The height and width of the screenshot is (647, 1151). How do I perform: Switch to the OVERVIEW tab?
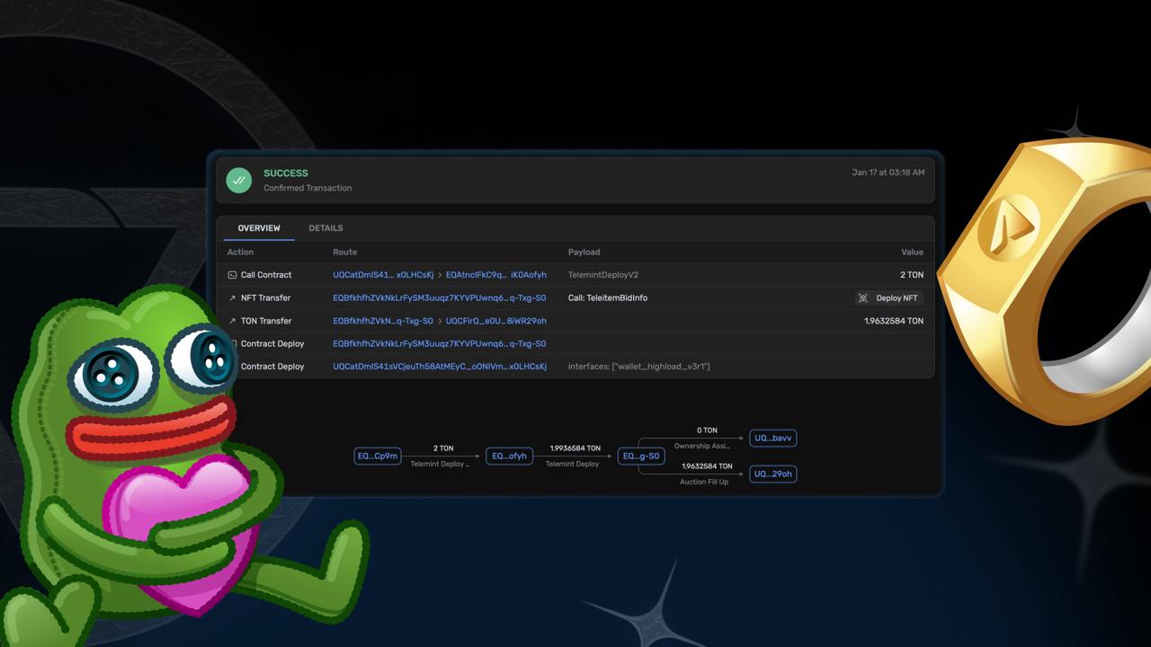pos(259,228)
